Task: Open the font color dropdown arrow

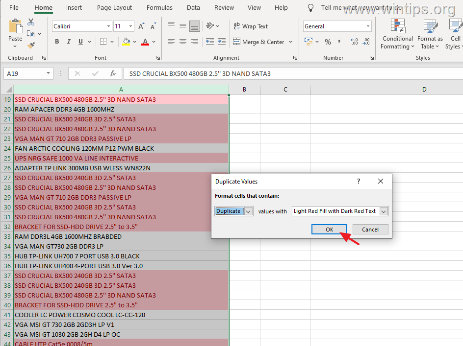Action: click(x=154, y=42)
